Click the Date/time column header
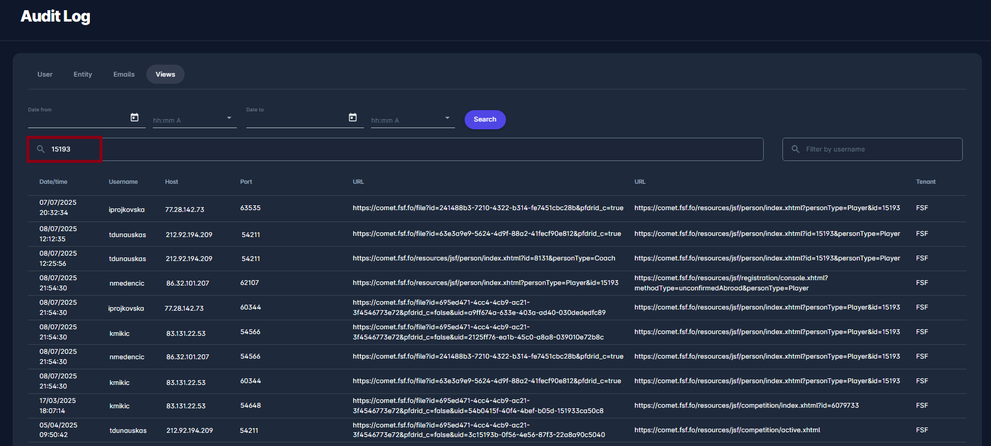991x446 pixels. pos(53,182)
